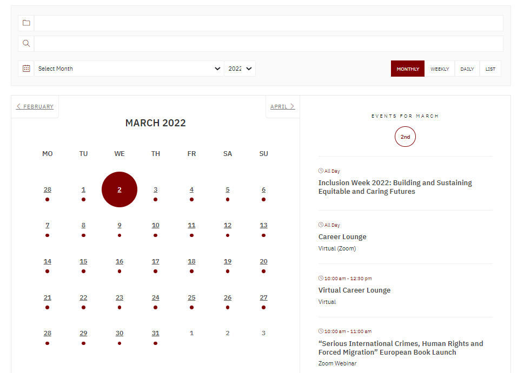
Task: Select March 29 on the calendar
Action: click(83, 333)
